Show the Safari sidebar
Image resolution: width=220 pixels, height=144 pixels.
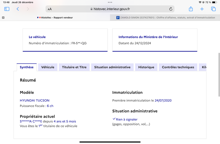7,9
